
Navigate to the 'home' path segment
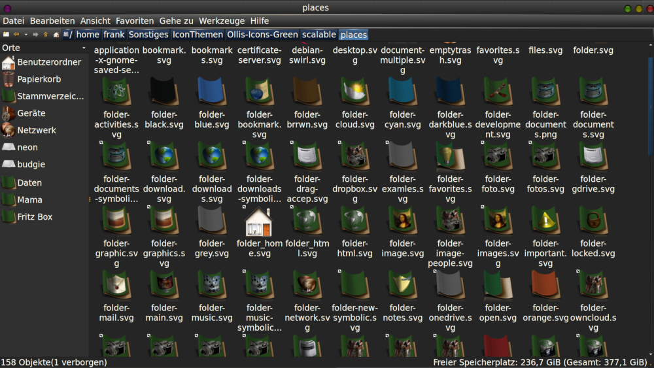point(88,35)
